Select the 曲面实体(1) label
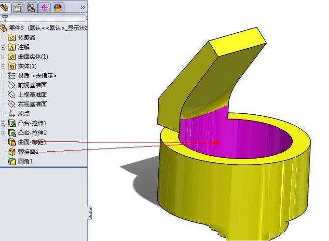 pos(33,56)
